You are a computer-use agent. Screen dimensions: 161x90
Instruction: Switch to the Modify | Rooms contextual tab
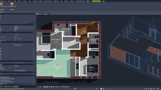tap(96, 1)
